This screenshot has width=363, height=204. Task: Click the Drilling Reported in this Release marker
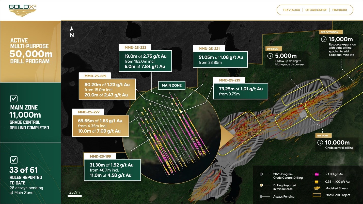[261, 185]
